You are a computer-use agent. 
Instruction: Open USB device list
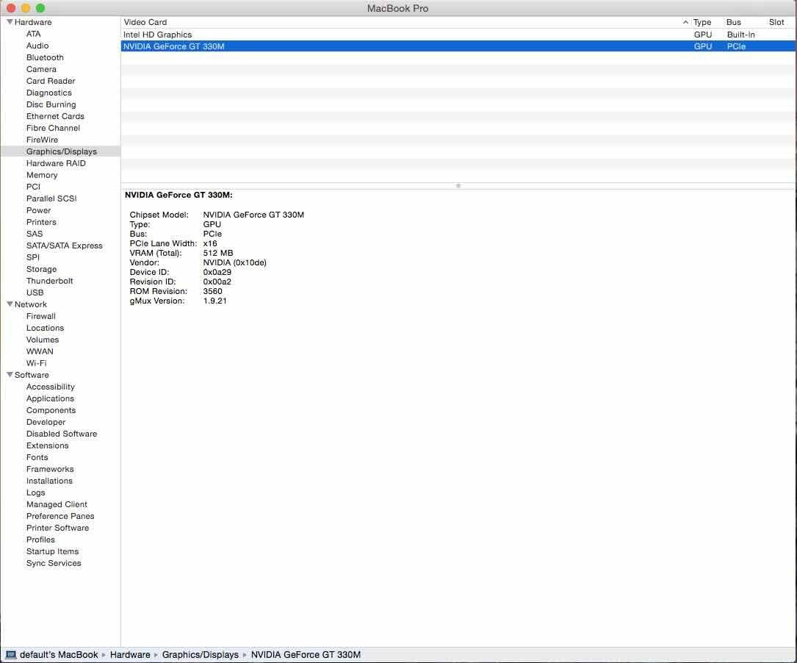pos(35,293)
